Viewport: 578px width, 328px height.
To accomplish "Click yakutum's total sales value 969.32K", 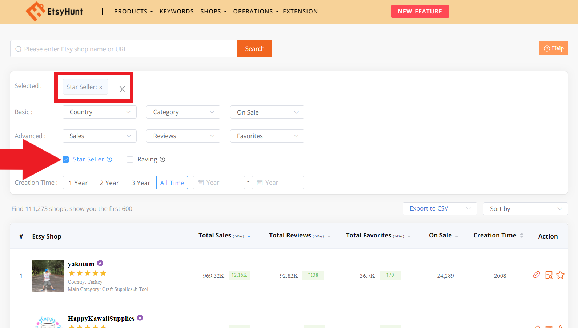I will [214, 276].
